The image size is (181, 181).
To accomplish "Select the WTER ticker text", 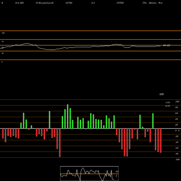I will pyautogui.click(x=120, y=3).
